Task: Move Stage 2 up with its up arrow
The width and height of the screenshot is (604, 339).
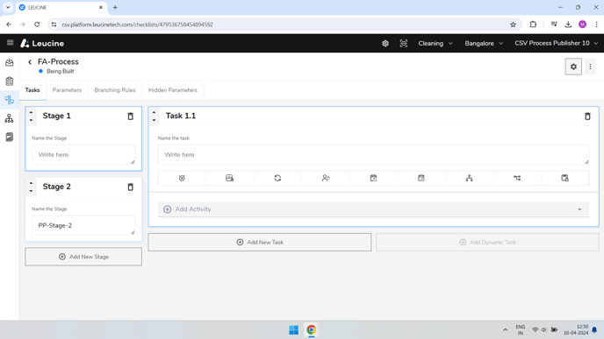Action: pos(32,183)
